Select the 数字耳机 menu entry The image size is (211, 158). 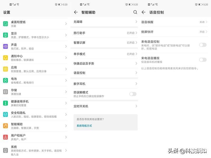[x=105, y=84]
